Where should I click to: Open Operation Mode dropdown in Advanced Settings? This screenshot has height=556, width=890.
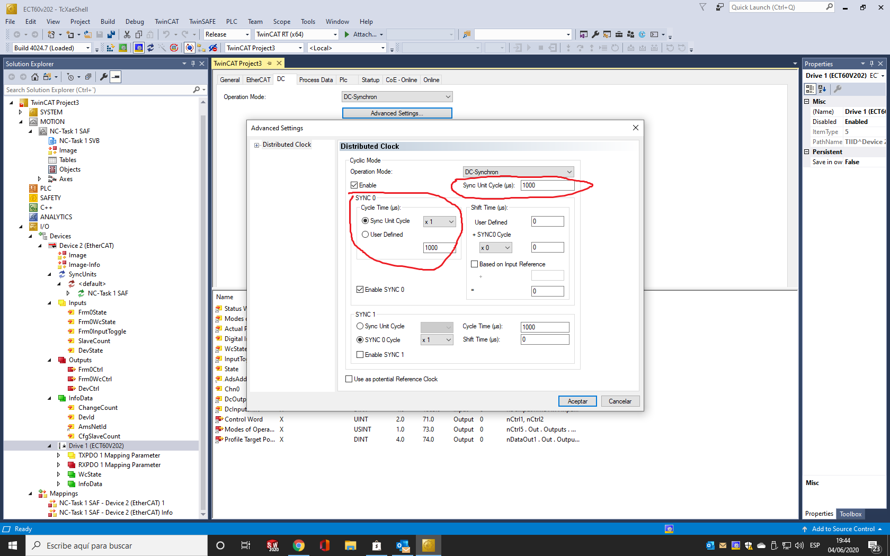pos(518,172)
